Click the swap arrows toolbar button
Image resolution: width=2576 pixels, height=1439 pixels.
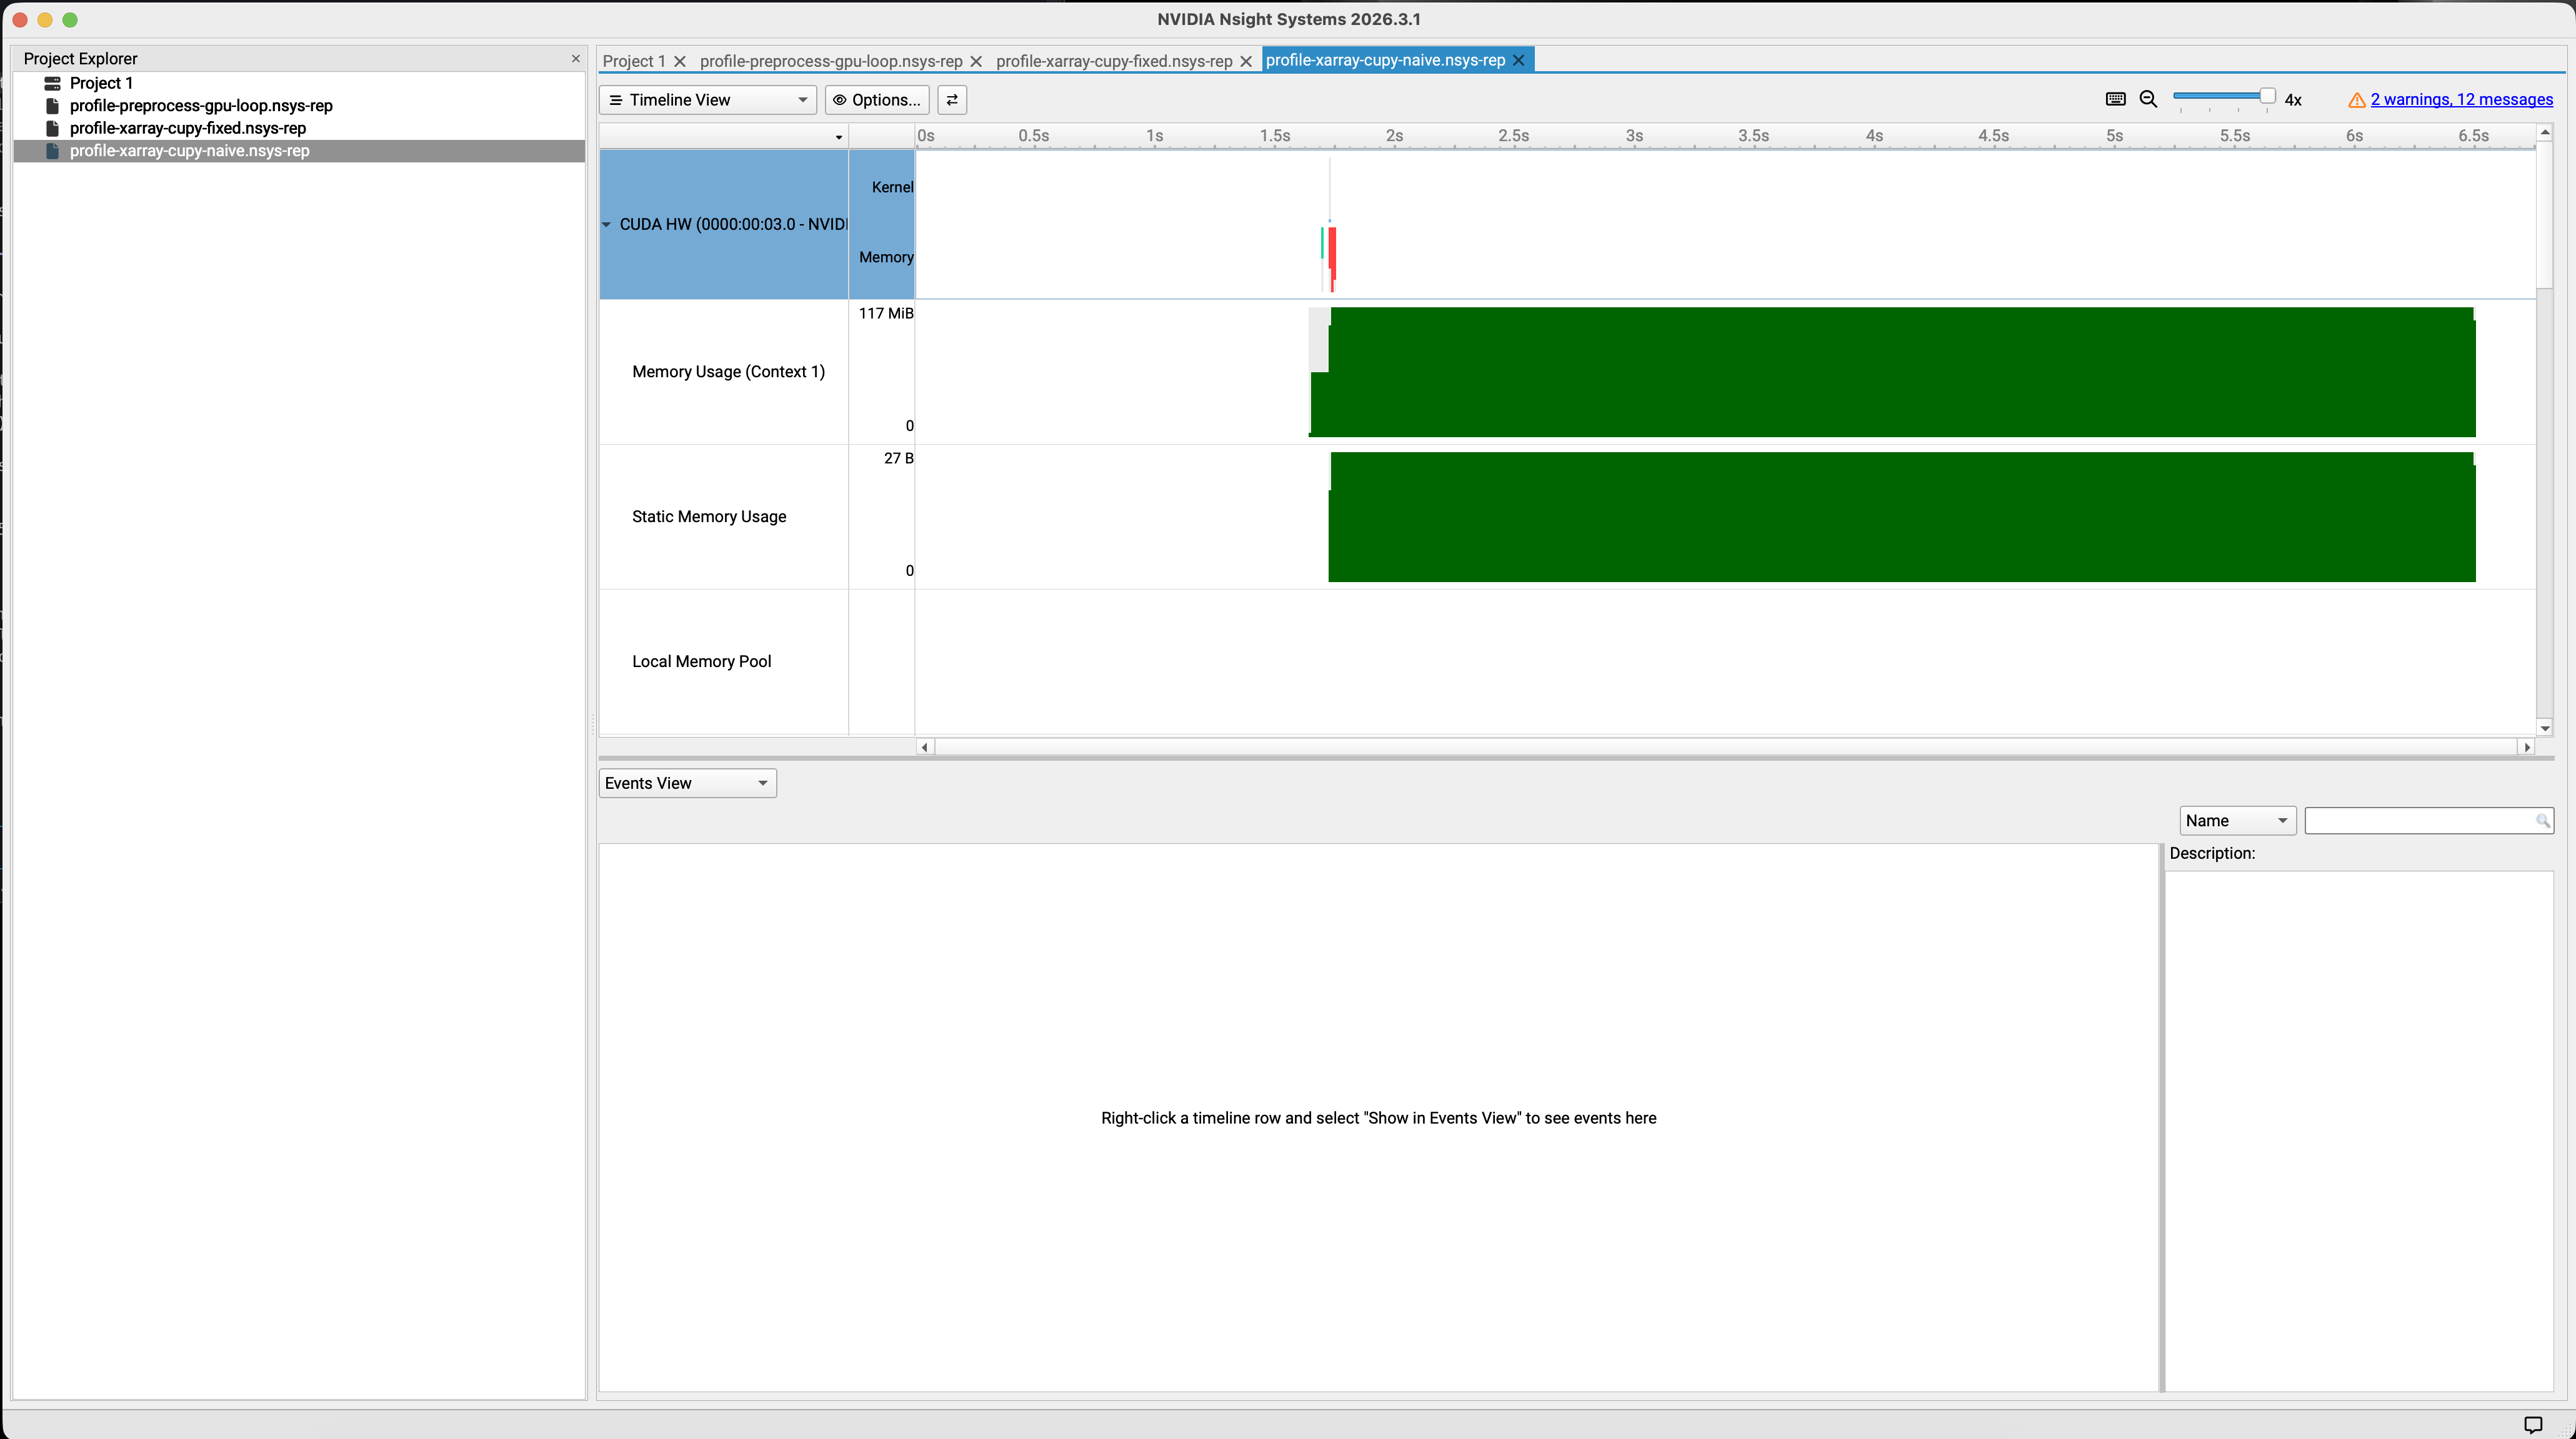(x=952, y=100)
